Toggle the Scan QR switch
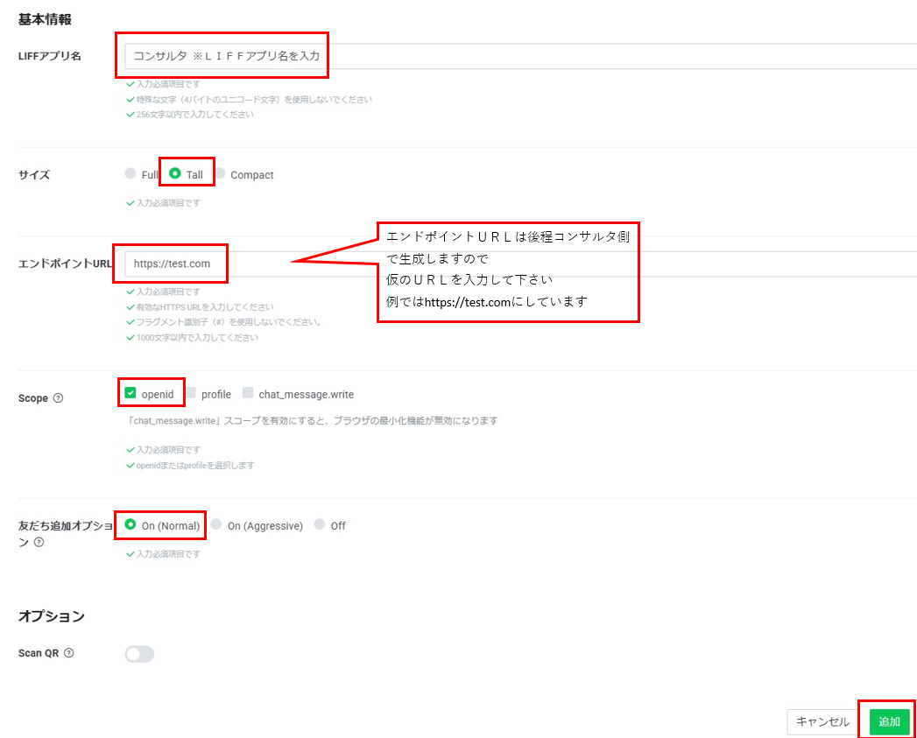This screenshot has width=917, height=738. click(x=139, y=654)
